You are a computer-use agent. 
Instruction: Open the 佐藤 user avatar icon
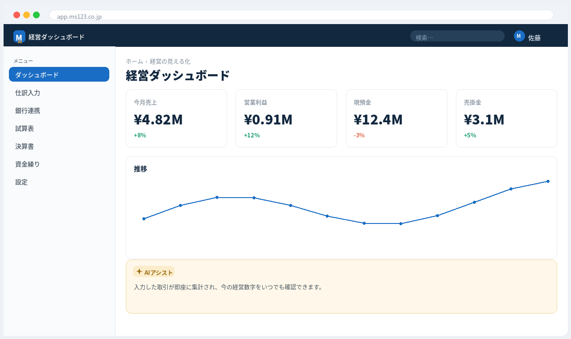519,36
